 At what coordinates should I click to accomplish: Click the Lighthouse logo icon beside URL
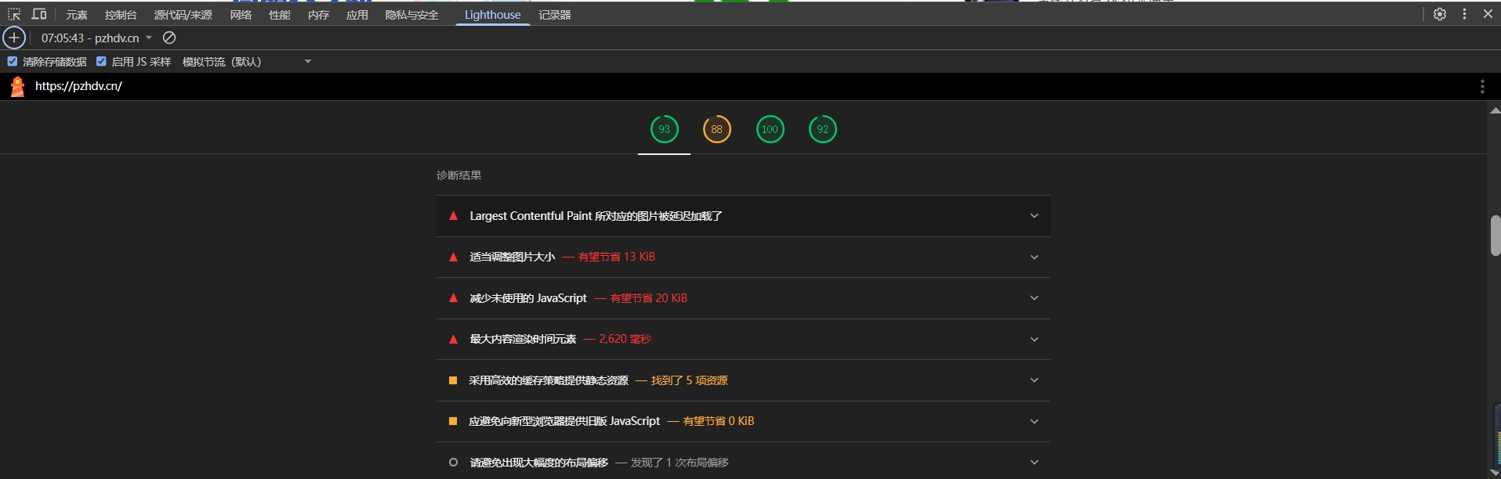[17, 86]
